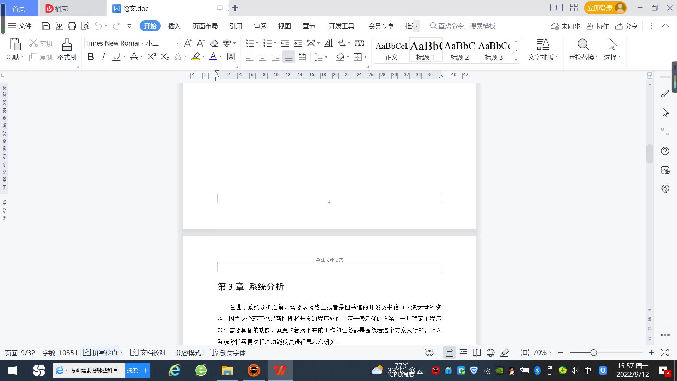Click the font color A swatch
The width and height of the screenshot is (677, 381).
point(213,56)
